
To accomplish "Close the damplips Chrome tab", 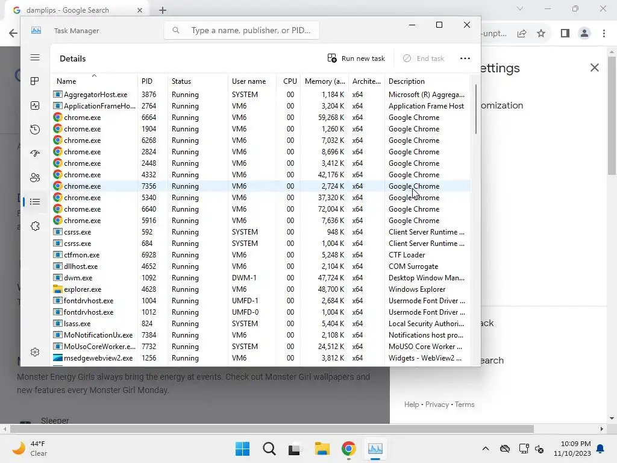I will 140,10.
